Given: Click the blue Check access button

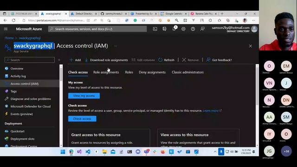Looking at the screenshot, I should (x=82, y=119).
